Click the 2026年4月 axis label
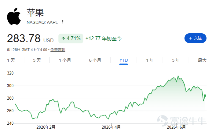Viewport: 212px width, 132px height. (111, 127)
